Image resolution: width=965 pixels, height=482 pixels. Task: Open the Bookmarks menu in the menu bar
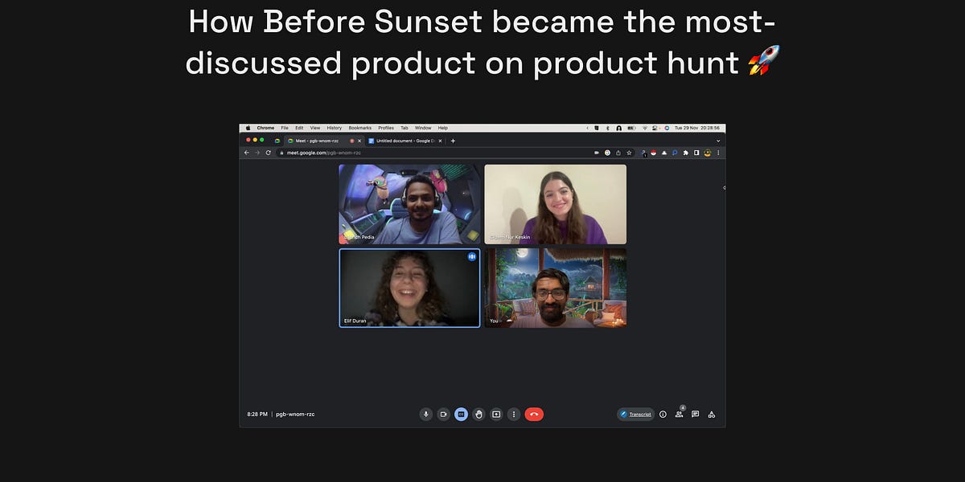[359, 127]
